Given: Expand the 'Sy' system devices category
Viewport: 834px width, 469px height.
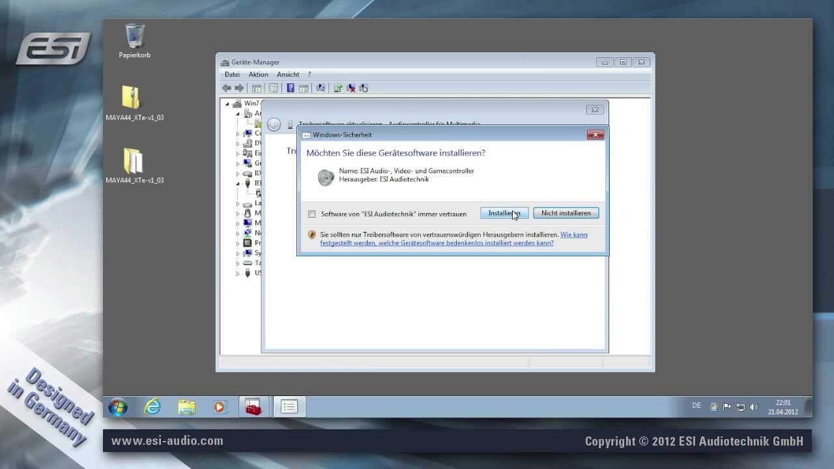Looking at the screenshot, I should (238, 253).
